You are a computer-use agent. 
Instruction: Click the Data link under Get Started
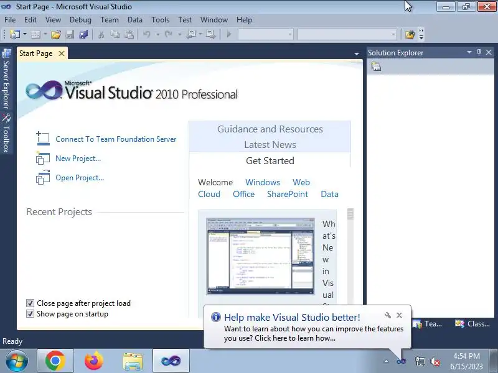coord(330,194)
